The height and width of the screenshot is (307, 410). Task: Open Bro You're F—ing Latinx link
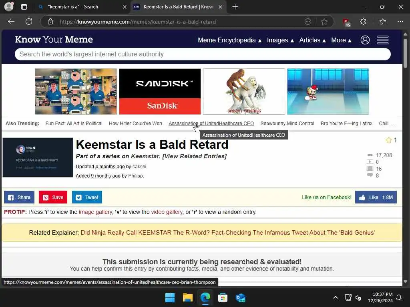tap(346, 124)
